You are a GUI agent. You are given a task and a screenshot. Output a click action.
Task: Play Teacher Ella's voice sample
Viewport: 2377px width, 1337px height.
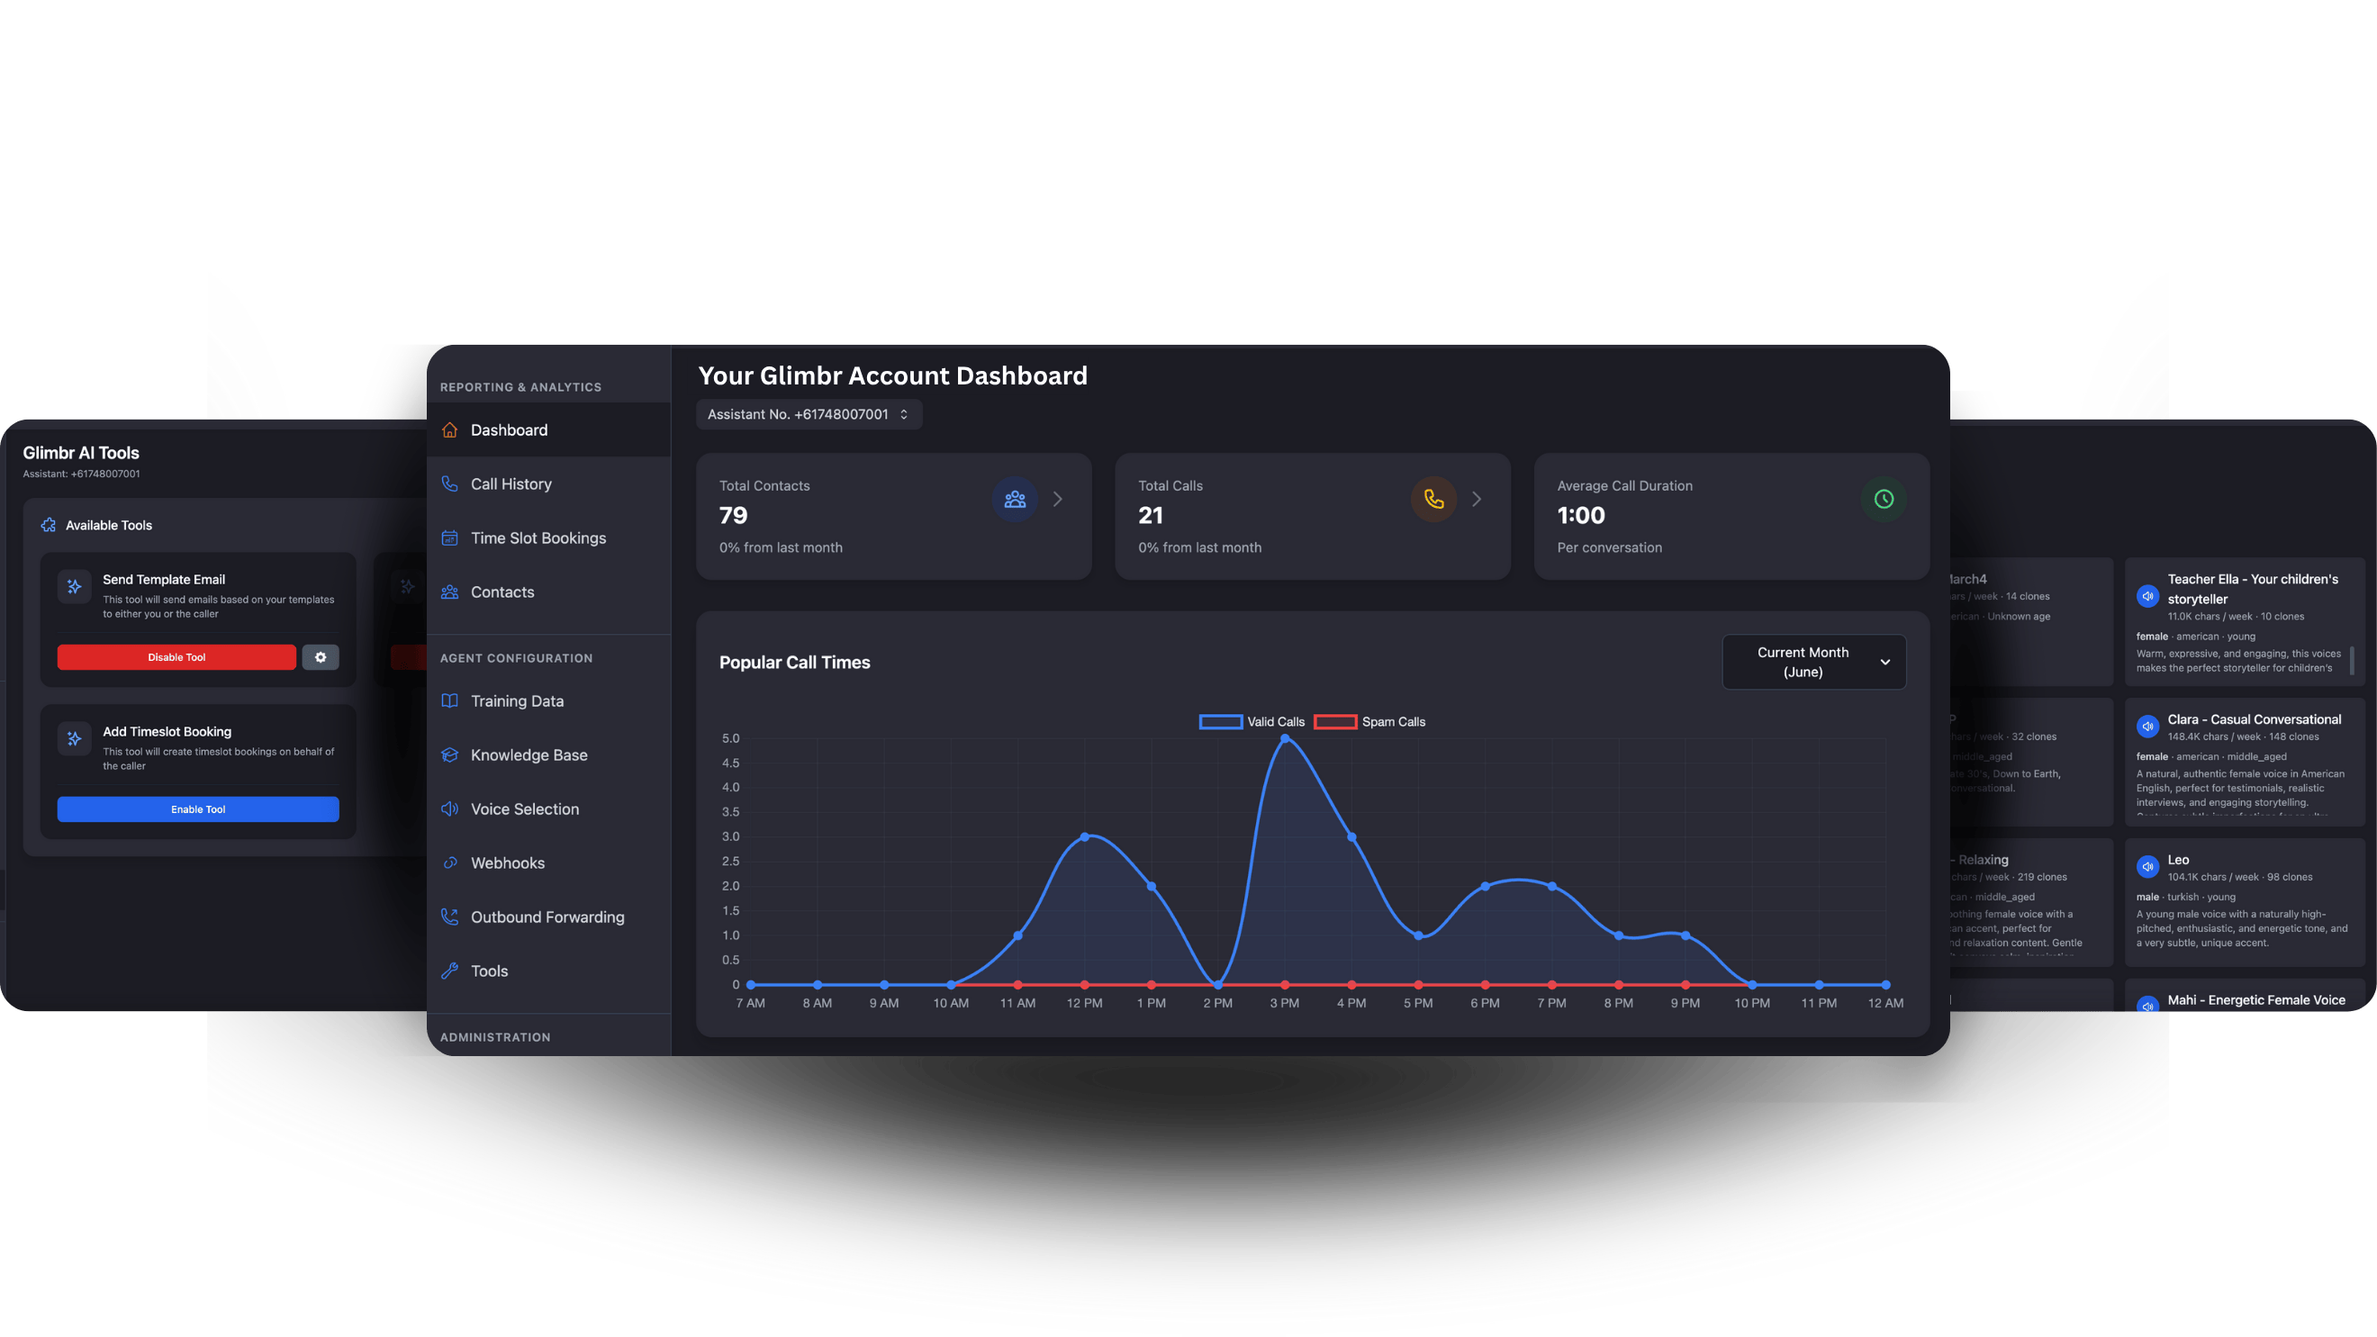coord(2147,596)
